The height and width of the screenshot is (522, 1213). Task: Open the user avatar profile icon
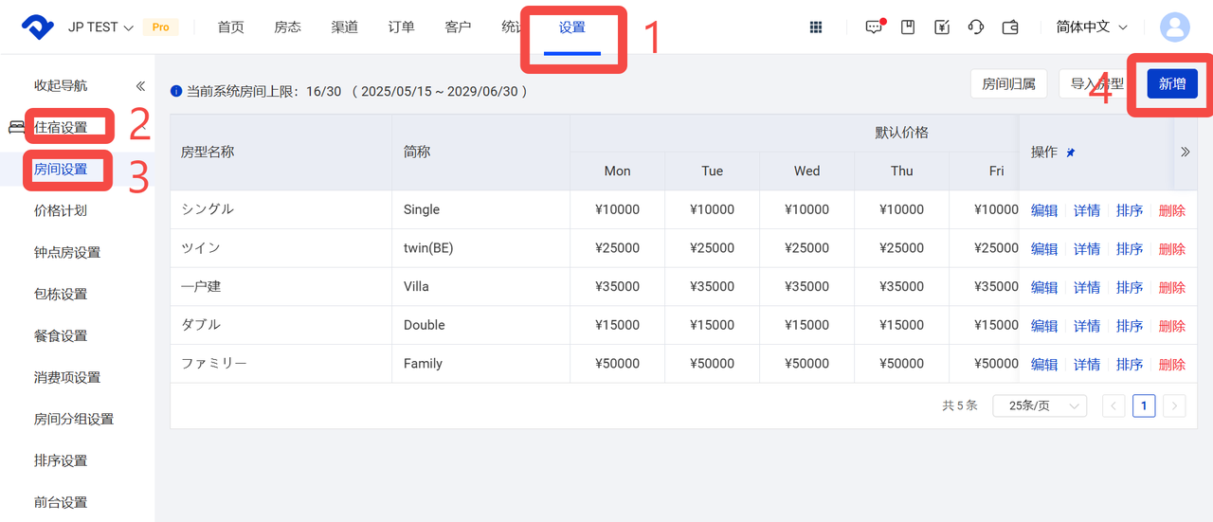click(x=1174, y=27)
